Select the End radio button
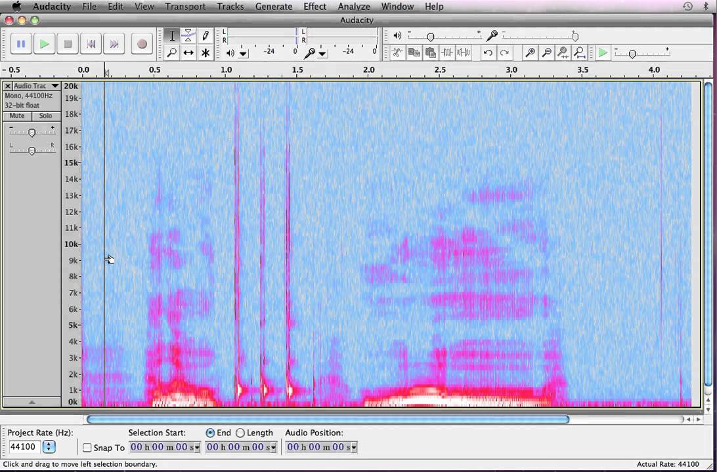 click(210, 433)
